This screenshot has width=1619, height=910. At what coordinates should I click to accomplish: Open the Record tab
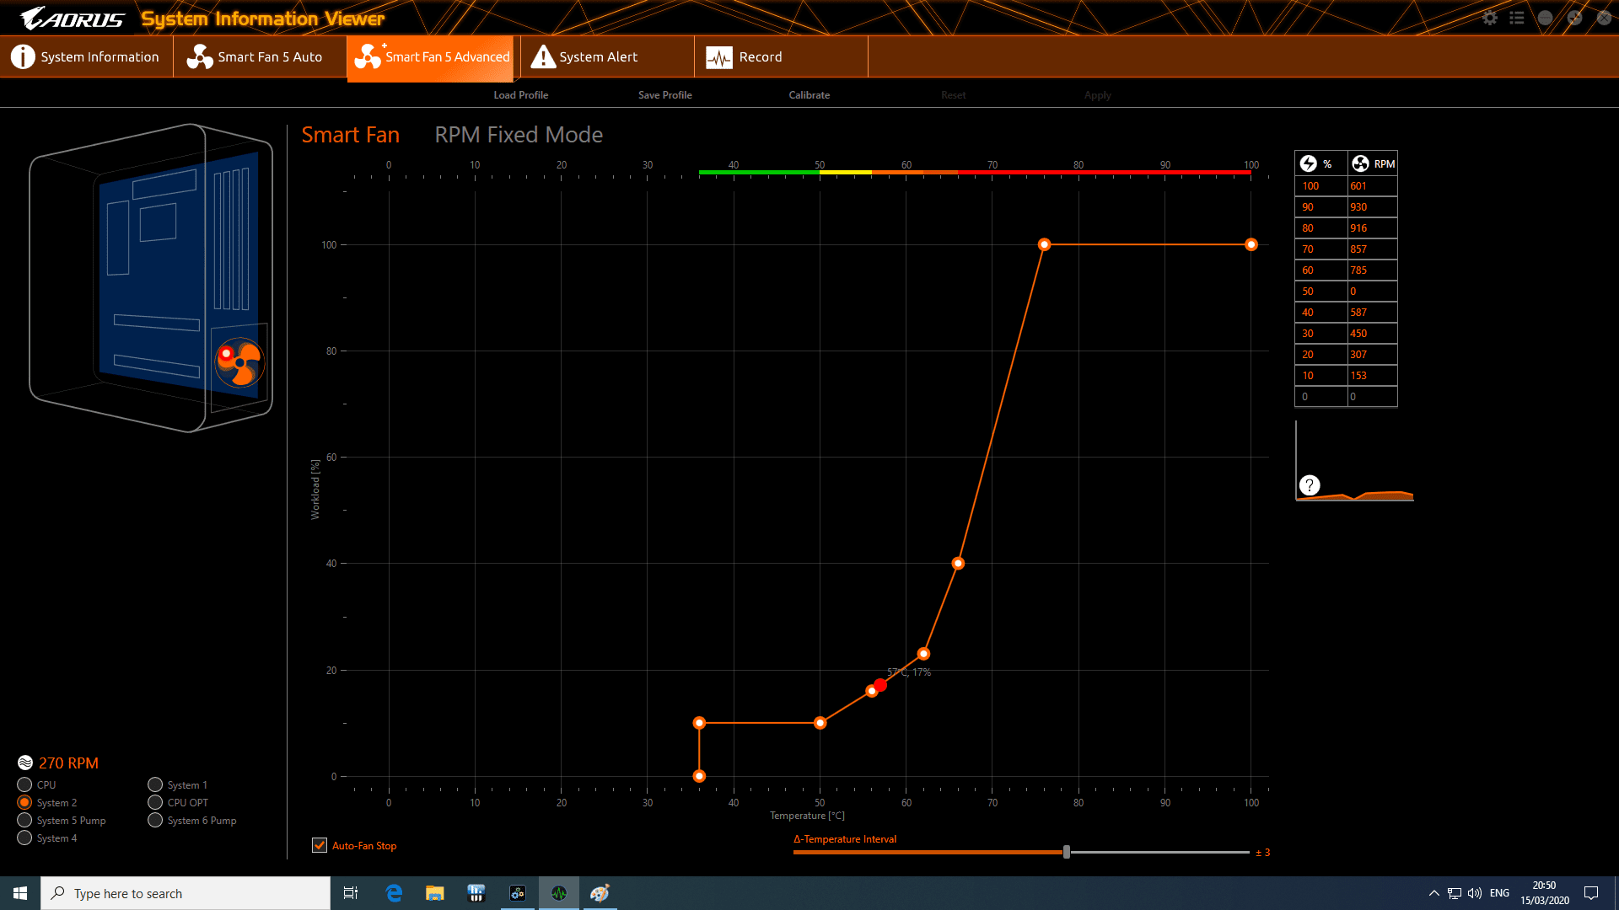pos(781,56)
